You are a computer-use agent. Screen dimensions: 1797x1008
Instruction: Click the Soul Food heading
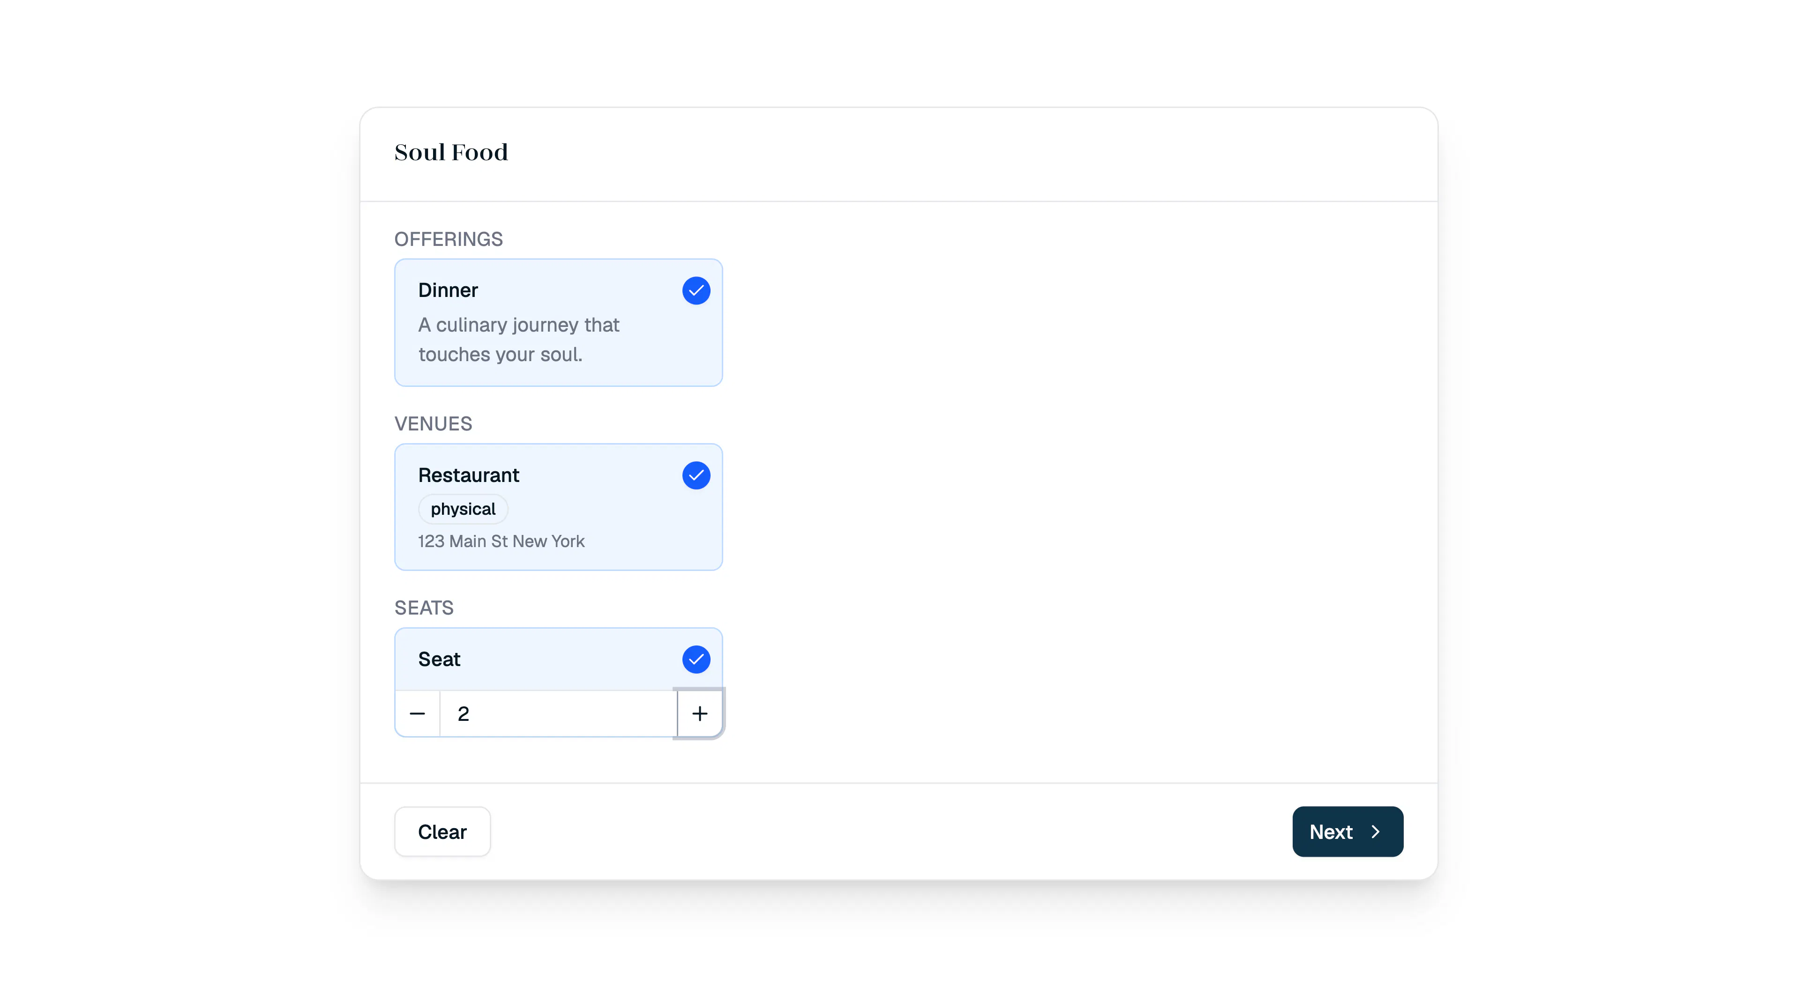coord(450,152)
